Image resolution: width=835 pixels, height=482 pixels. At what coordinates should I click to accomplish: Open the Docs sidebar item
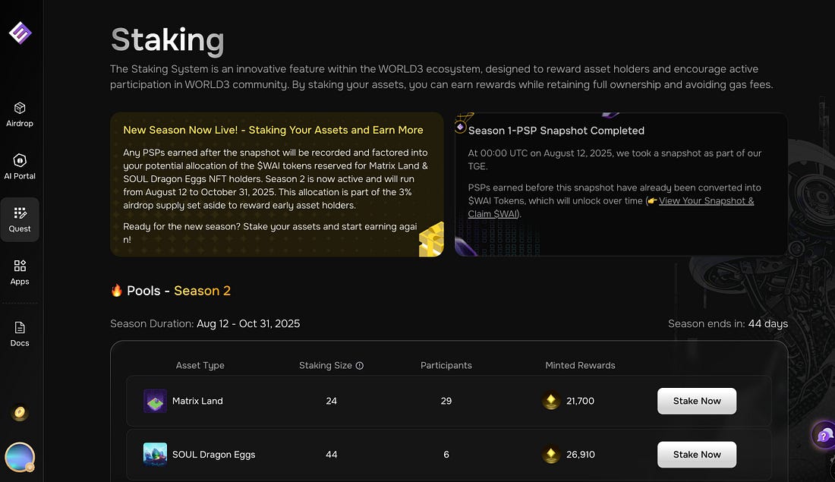click(x=20, y=333)
